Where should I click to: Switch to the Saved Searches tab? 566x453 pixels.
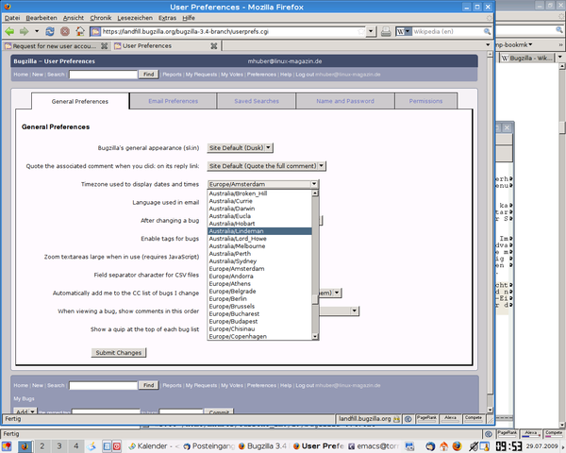pyautogui.click(x=257, y=101)
